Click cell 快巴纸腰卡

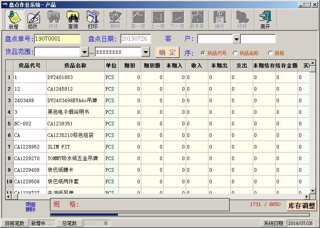(76, 170)
